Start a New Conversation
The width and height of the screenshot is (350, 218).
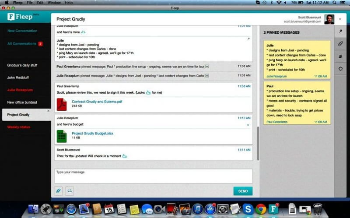pyautogui.click(x=22, y=31)
